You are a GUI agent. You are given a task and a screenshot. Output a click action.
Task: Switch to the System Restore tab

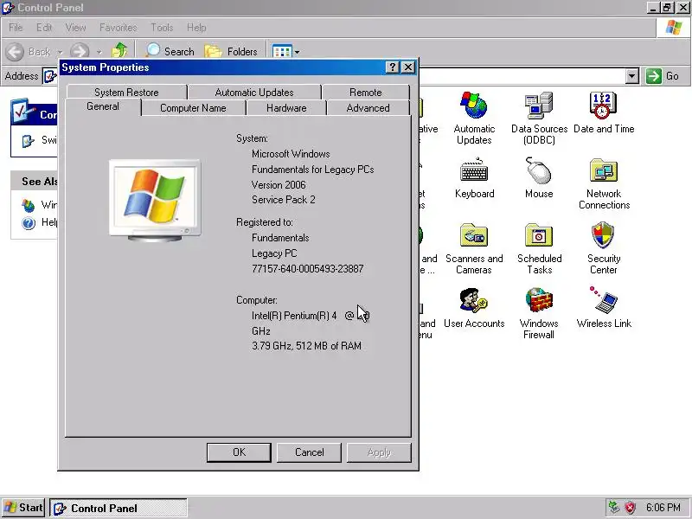pos(126,93)
